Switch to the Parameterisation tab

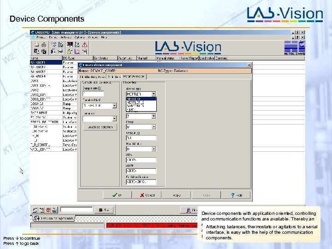tap(134, 77)
